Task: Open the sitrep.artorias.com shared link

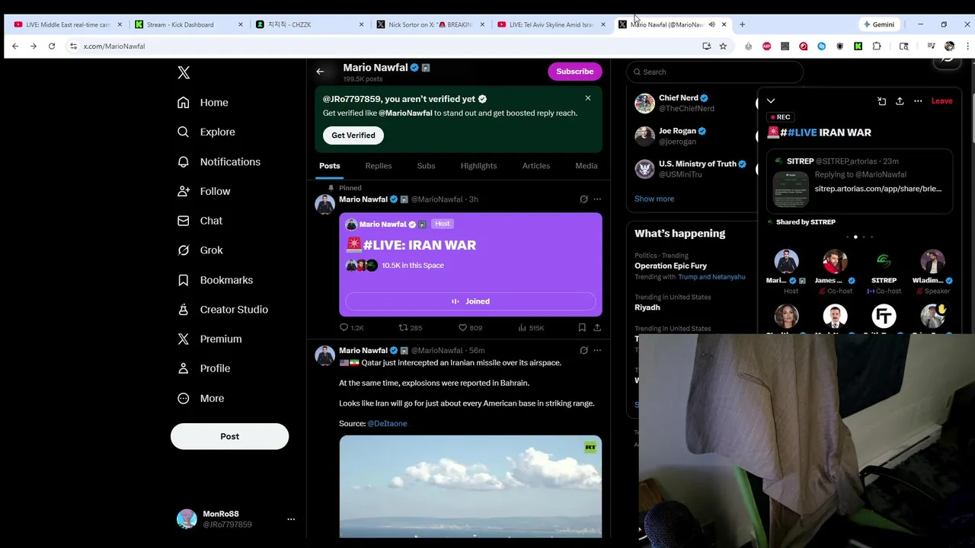Action: coord(877,189)
